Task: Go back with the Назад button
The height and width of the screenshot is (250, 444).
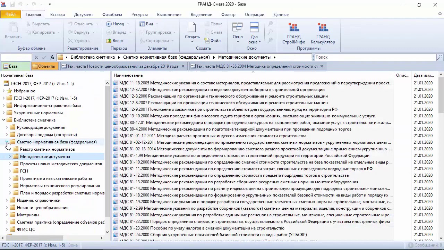Action: click(116, 24)
